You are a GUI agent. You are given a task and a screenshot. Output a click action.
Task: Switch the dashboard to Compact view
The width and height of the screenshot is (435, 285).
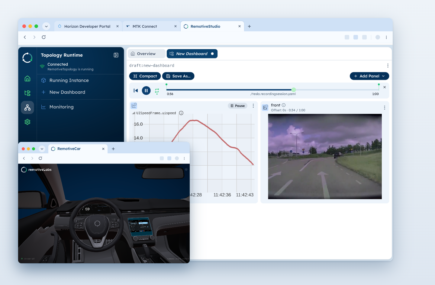[x=145, y=76]
